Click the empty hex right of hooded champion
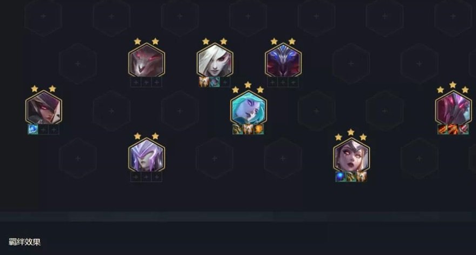476x255 pixels. point(112,111)
